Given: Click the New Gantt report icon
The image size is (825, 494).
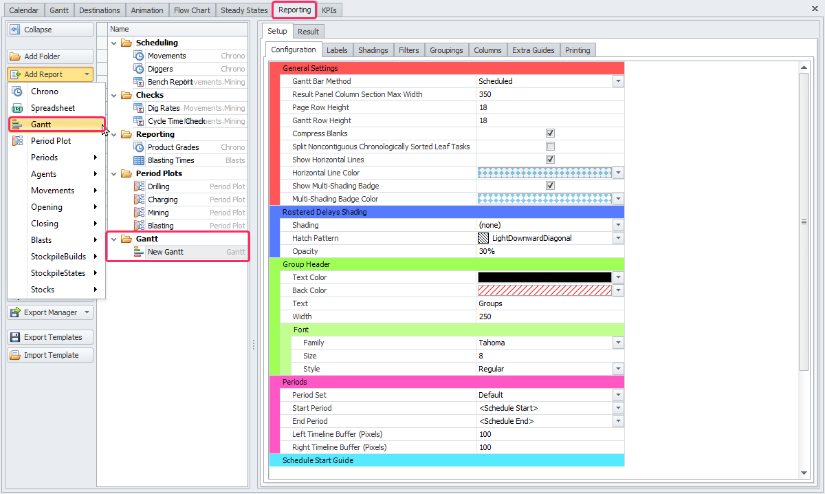Looking at the screenshot, I should coord(139,252).
